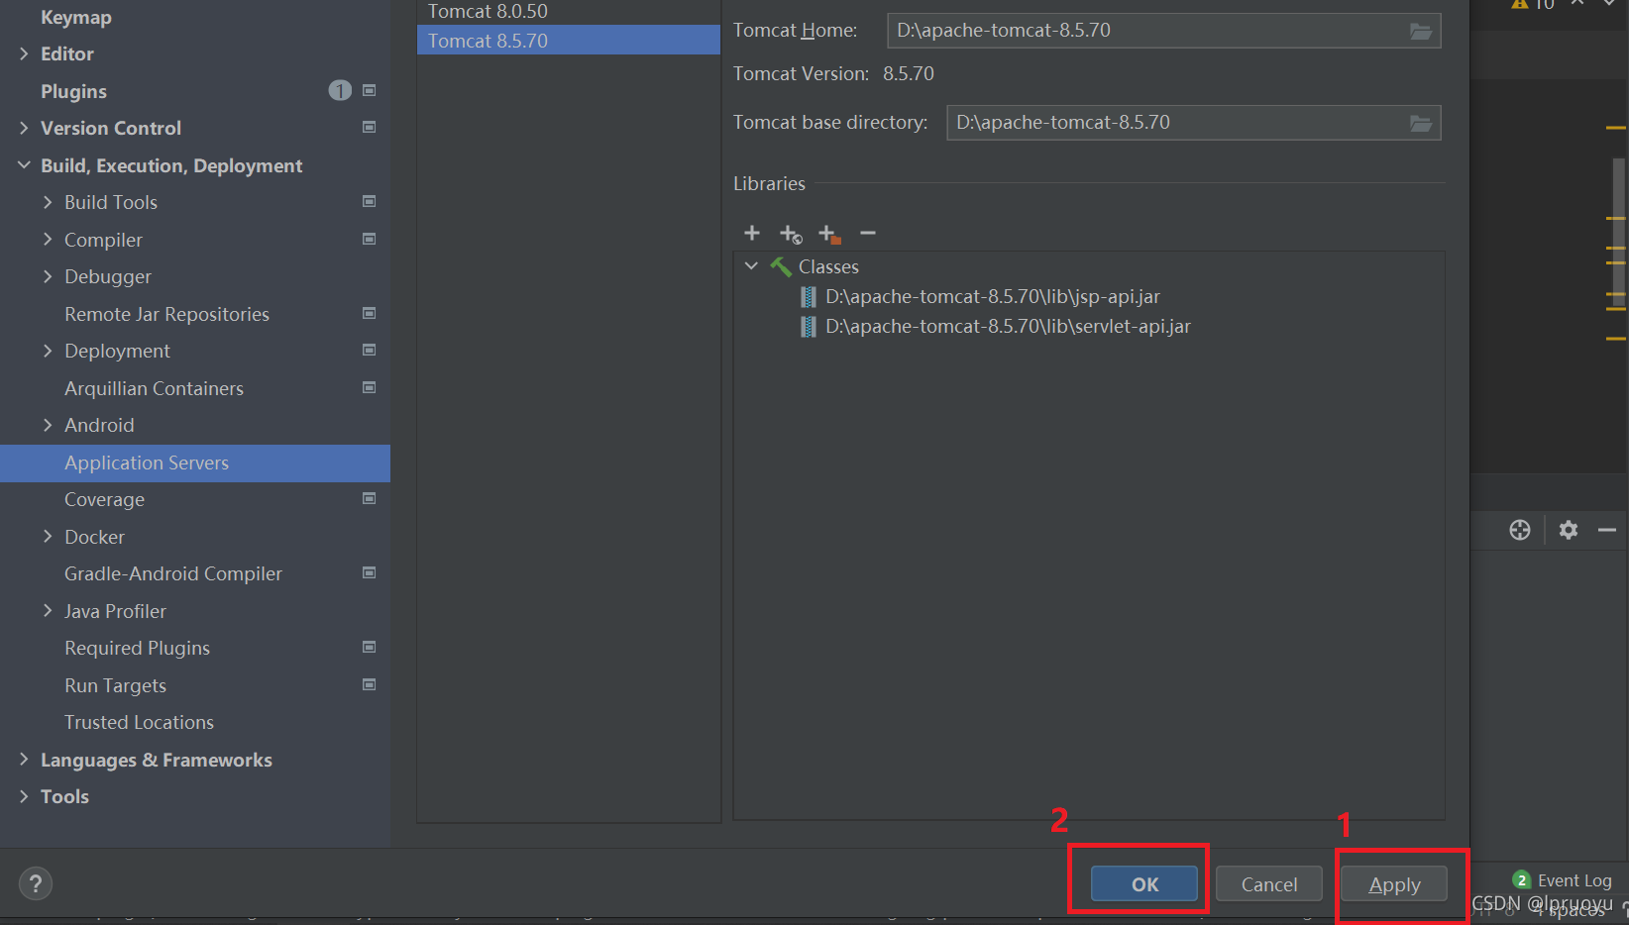Click the add excluded plus icon
The image size is (1629, 925).
829,234
